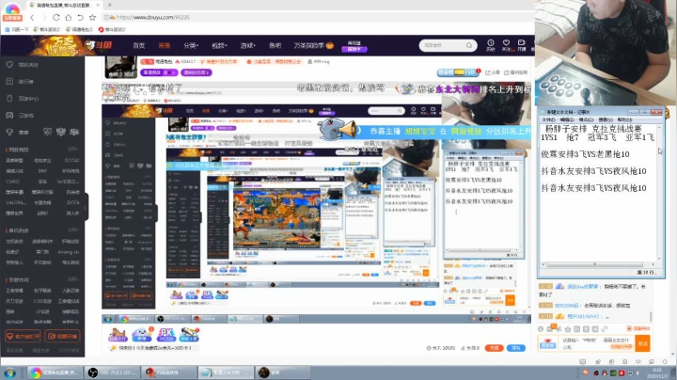This screenshot has height=380, width=677.
Task: Click the chat panel vertical scrollbar
Action: click(651, 317)
